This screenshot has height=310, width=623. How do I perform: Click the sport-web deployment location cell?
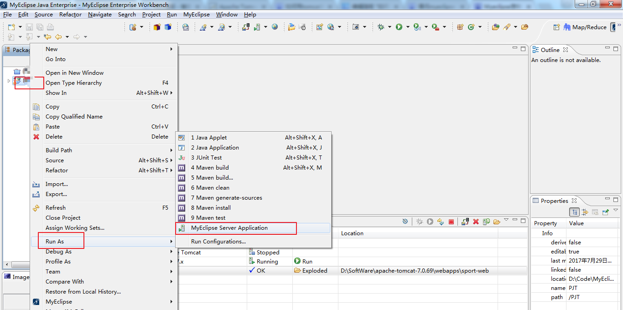point(418,271)
